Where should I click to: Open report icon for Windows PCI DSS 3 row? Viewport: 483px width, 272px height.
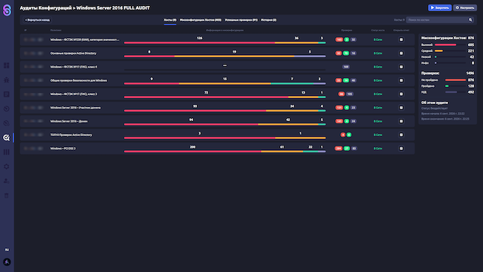coord(401,149)
